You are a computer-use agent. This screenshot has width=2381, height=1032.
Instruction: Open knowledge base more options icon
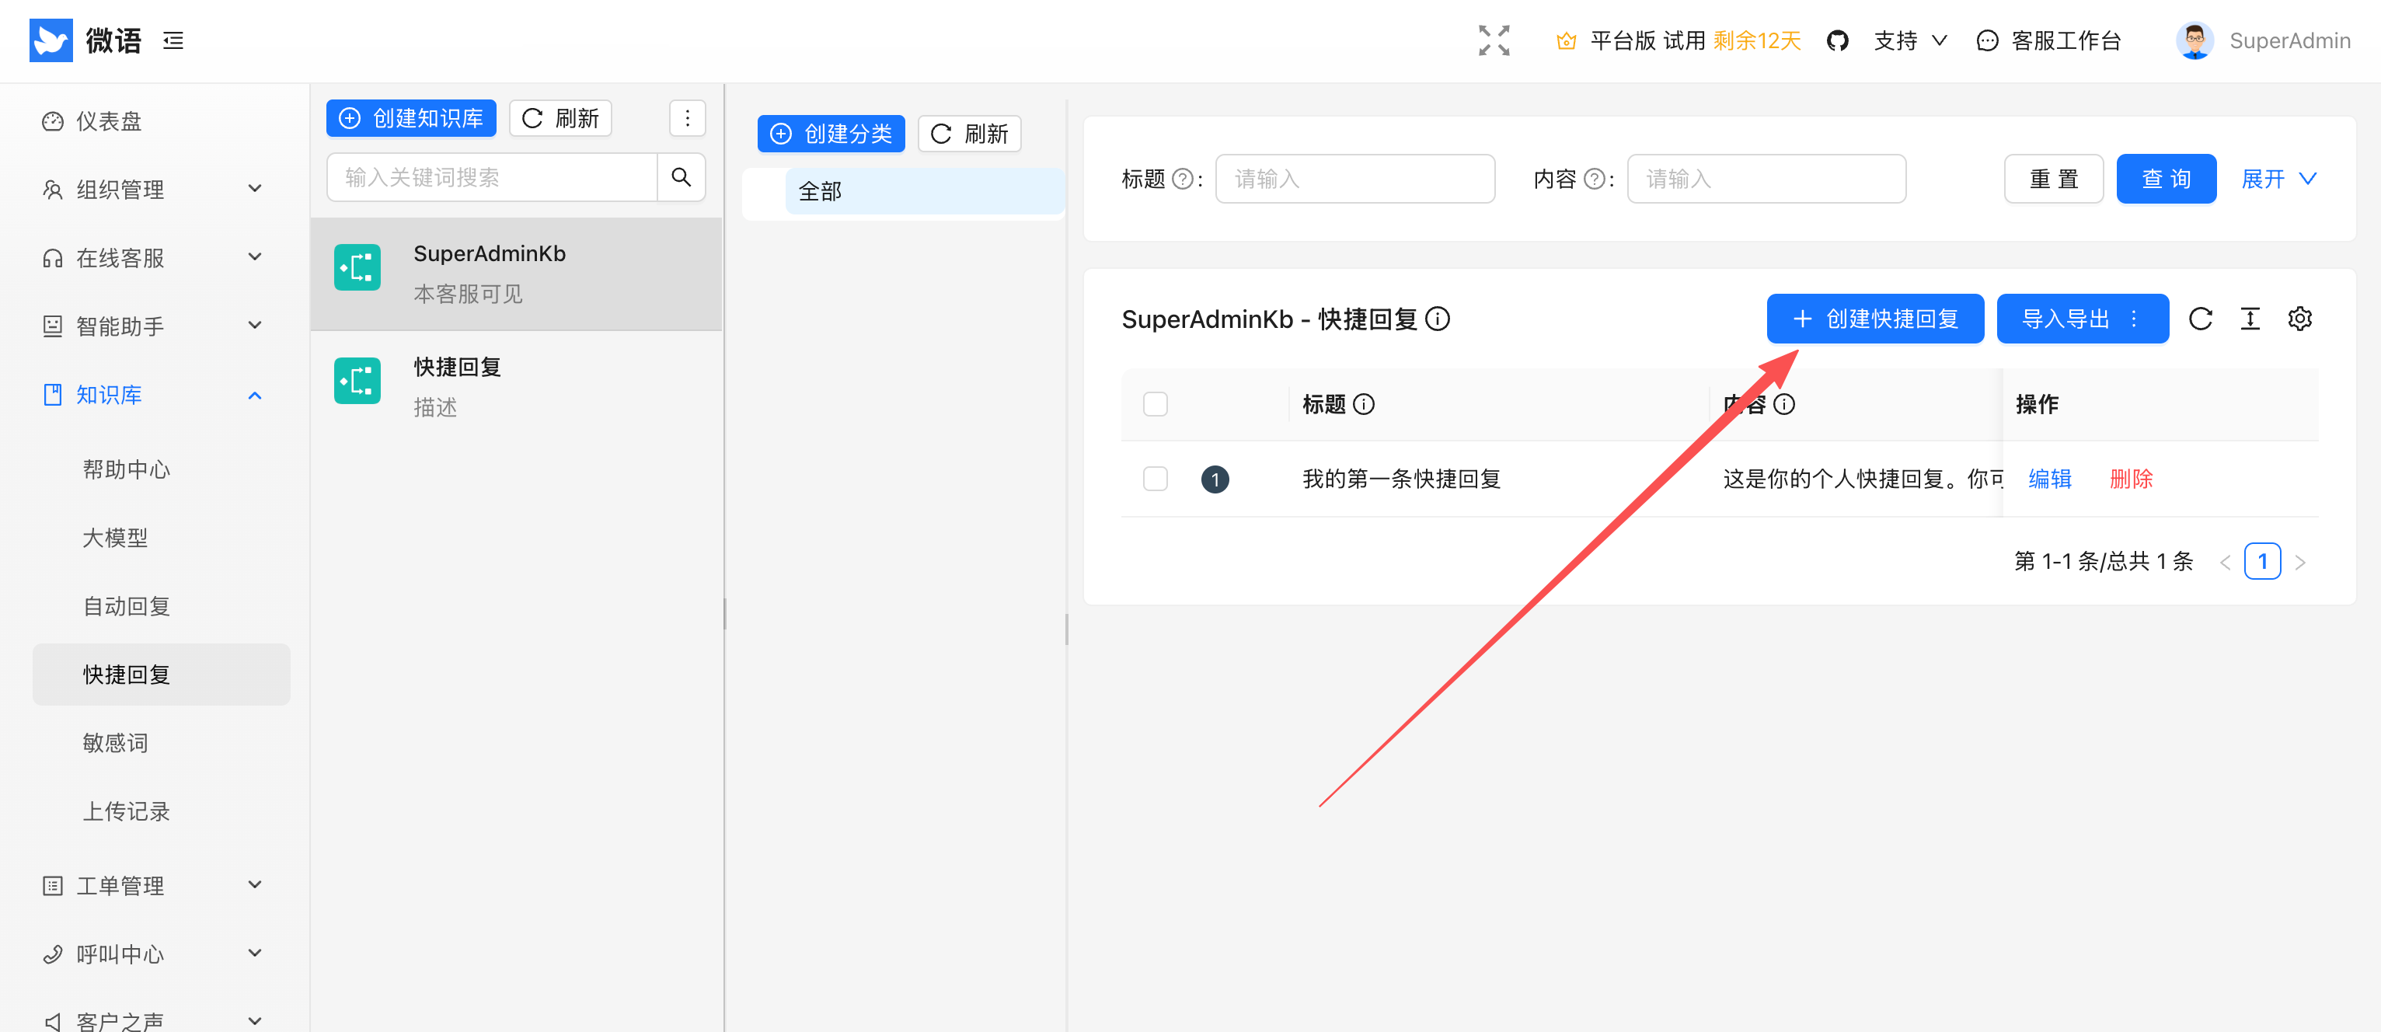[x=687, y=118]
